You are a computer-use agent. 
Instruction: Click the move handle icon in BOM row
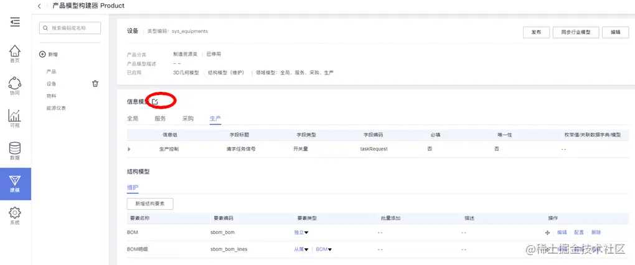point(547,233)
